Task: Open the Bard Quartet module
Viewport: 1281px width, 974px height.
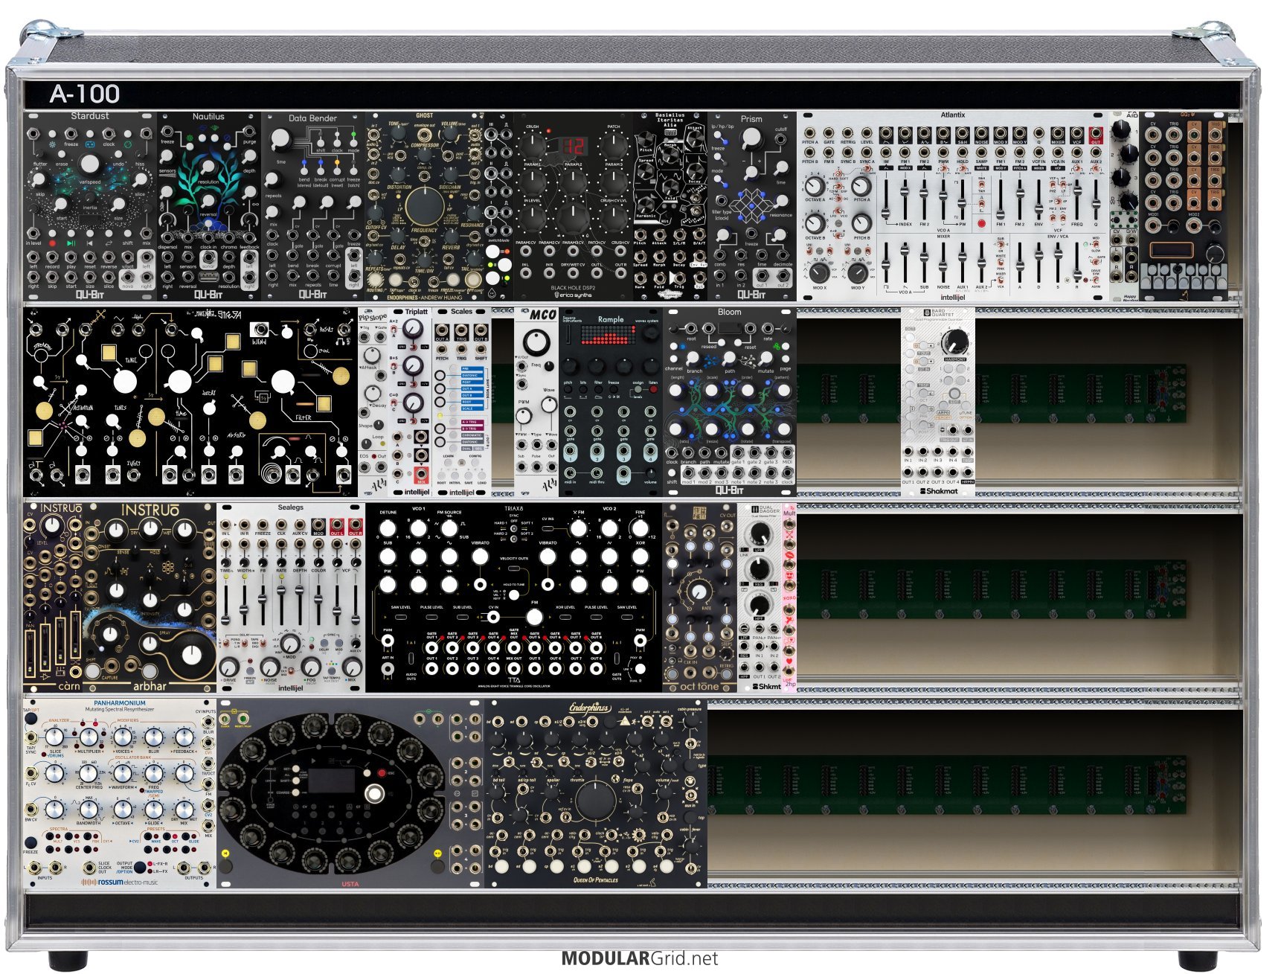Action: pos(938,402)
